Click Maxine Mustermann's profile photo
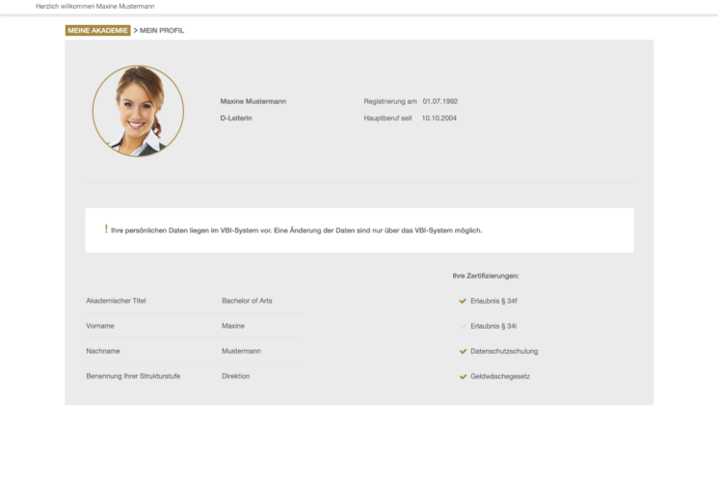The width and height of the screenshot is (718, 479). click(x=138, y=111)
